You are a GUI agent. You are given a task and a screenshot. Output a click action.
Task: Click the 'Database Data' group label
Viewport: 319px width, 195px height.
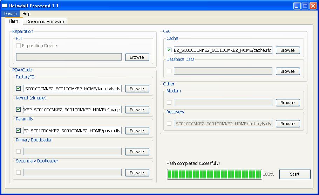pyautogui.click(x=181, y=59)
